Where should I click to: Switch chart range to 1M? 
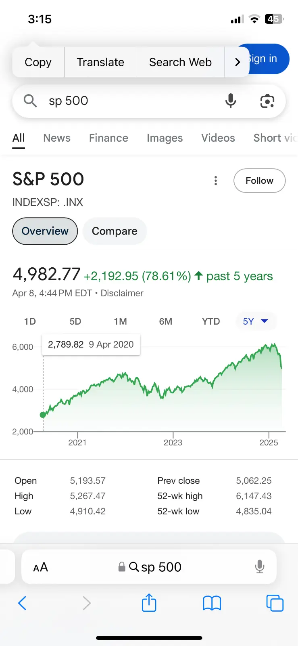(120, 321)
